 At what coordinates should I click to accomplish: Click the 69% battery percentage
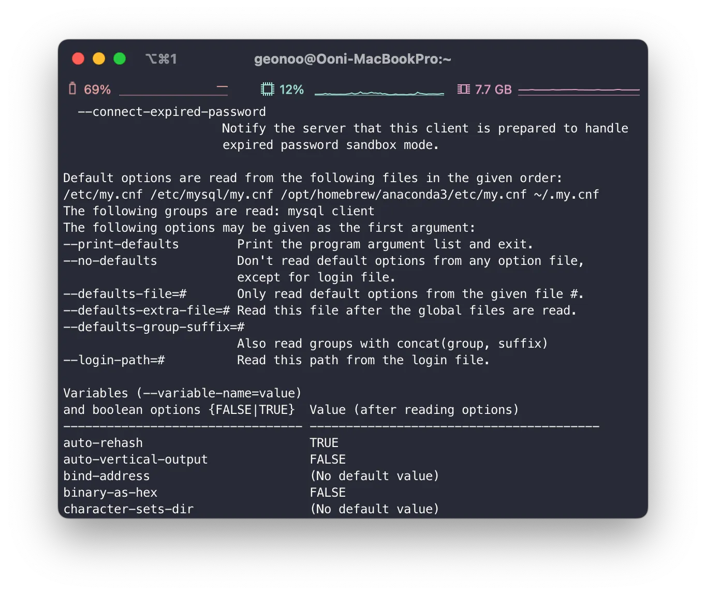[97, 90]
